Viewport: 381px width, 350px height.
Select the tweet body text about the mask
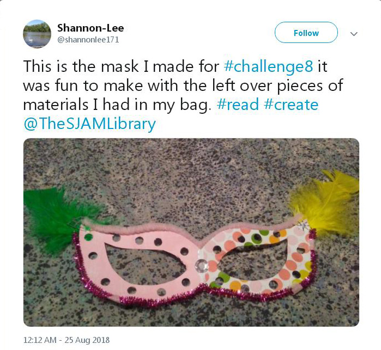pyautogui.click(x=183, y=95)
